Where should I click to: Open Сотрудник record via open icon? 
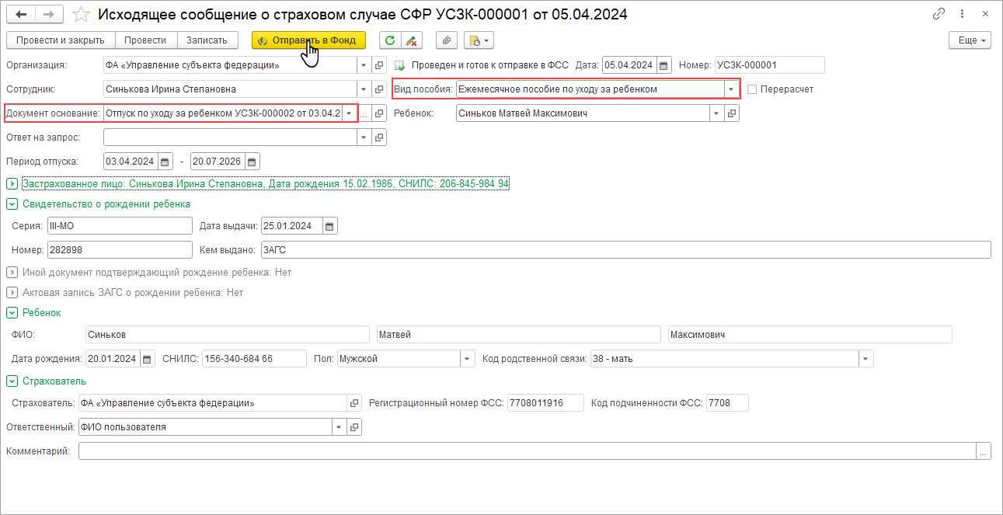pos(379,89)
